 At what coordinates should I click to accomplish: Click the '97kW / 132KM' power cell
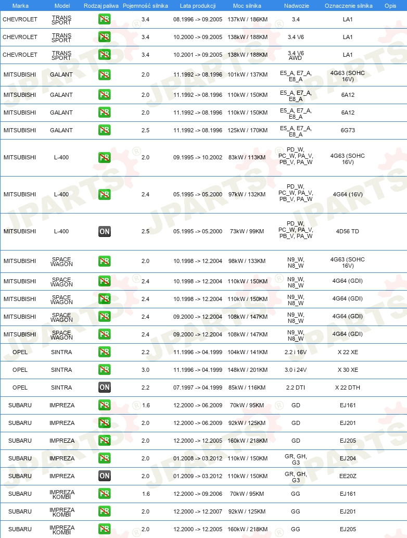pos(247,195)
